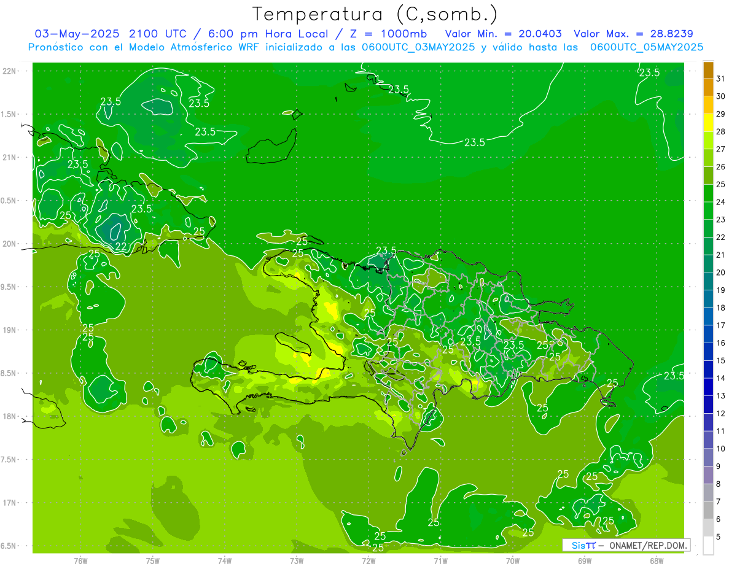Click the '17N' latitude axis label
This screenshot has width=737, height=569.
[10, 503]
